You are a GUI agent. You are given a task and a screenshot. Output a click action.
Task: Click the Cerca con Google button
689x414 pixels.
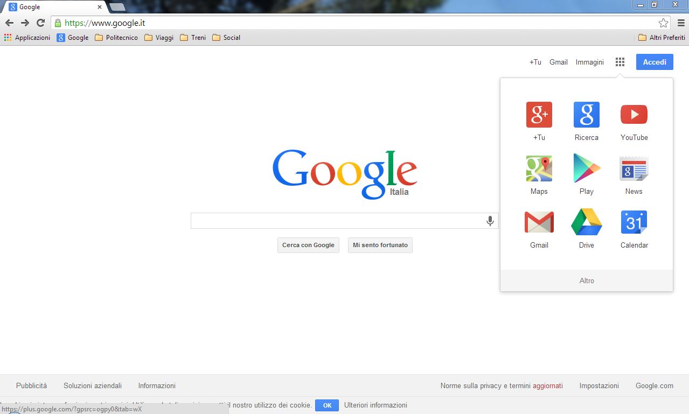pos(308,245)
